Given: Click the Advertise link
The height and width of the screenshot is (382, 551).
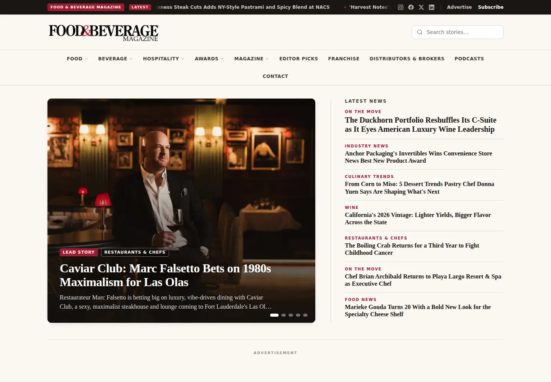Looking at the screenshot, I should [459, 7].
